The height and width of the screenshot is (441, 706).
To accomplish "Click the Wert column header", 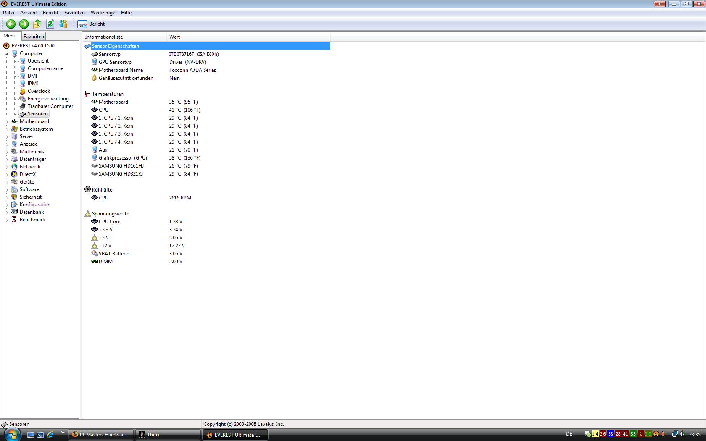I will click(x=248, y=37).
